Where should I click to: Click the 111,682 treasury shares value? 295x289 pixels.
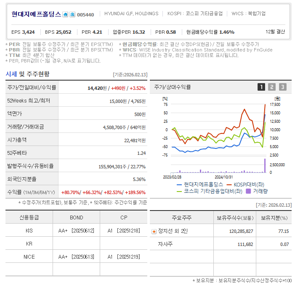pyautogui.click(x=245, y=244)
